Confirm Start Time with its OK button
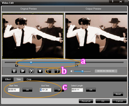 coord(27,90)
